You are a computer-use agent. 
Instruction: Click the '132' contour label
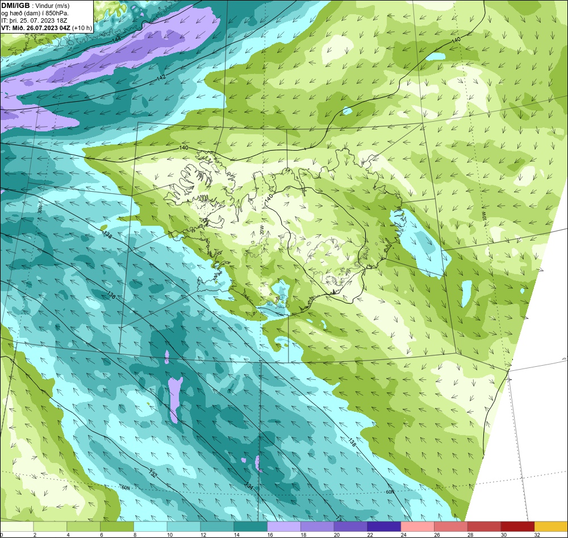[x=152, y=473]
